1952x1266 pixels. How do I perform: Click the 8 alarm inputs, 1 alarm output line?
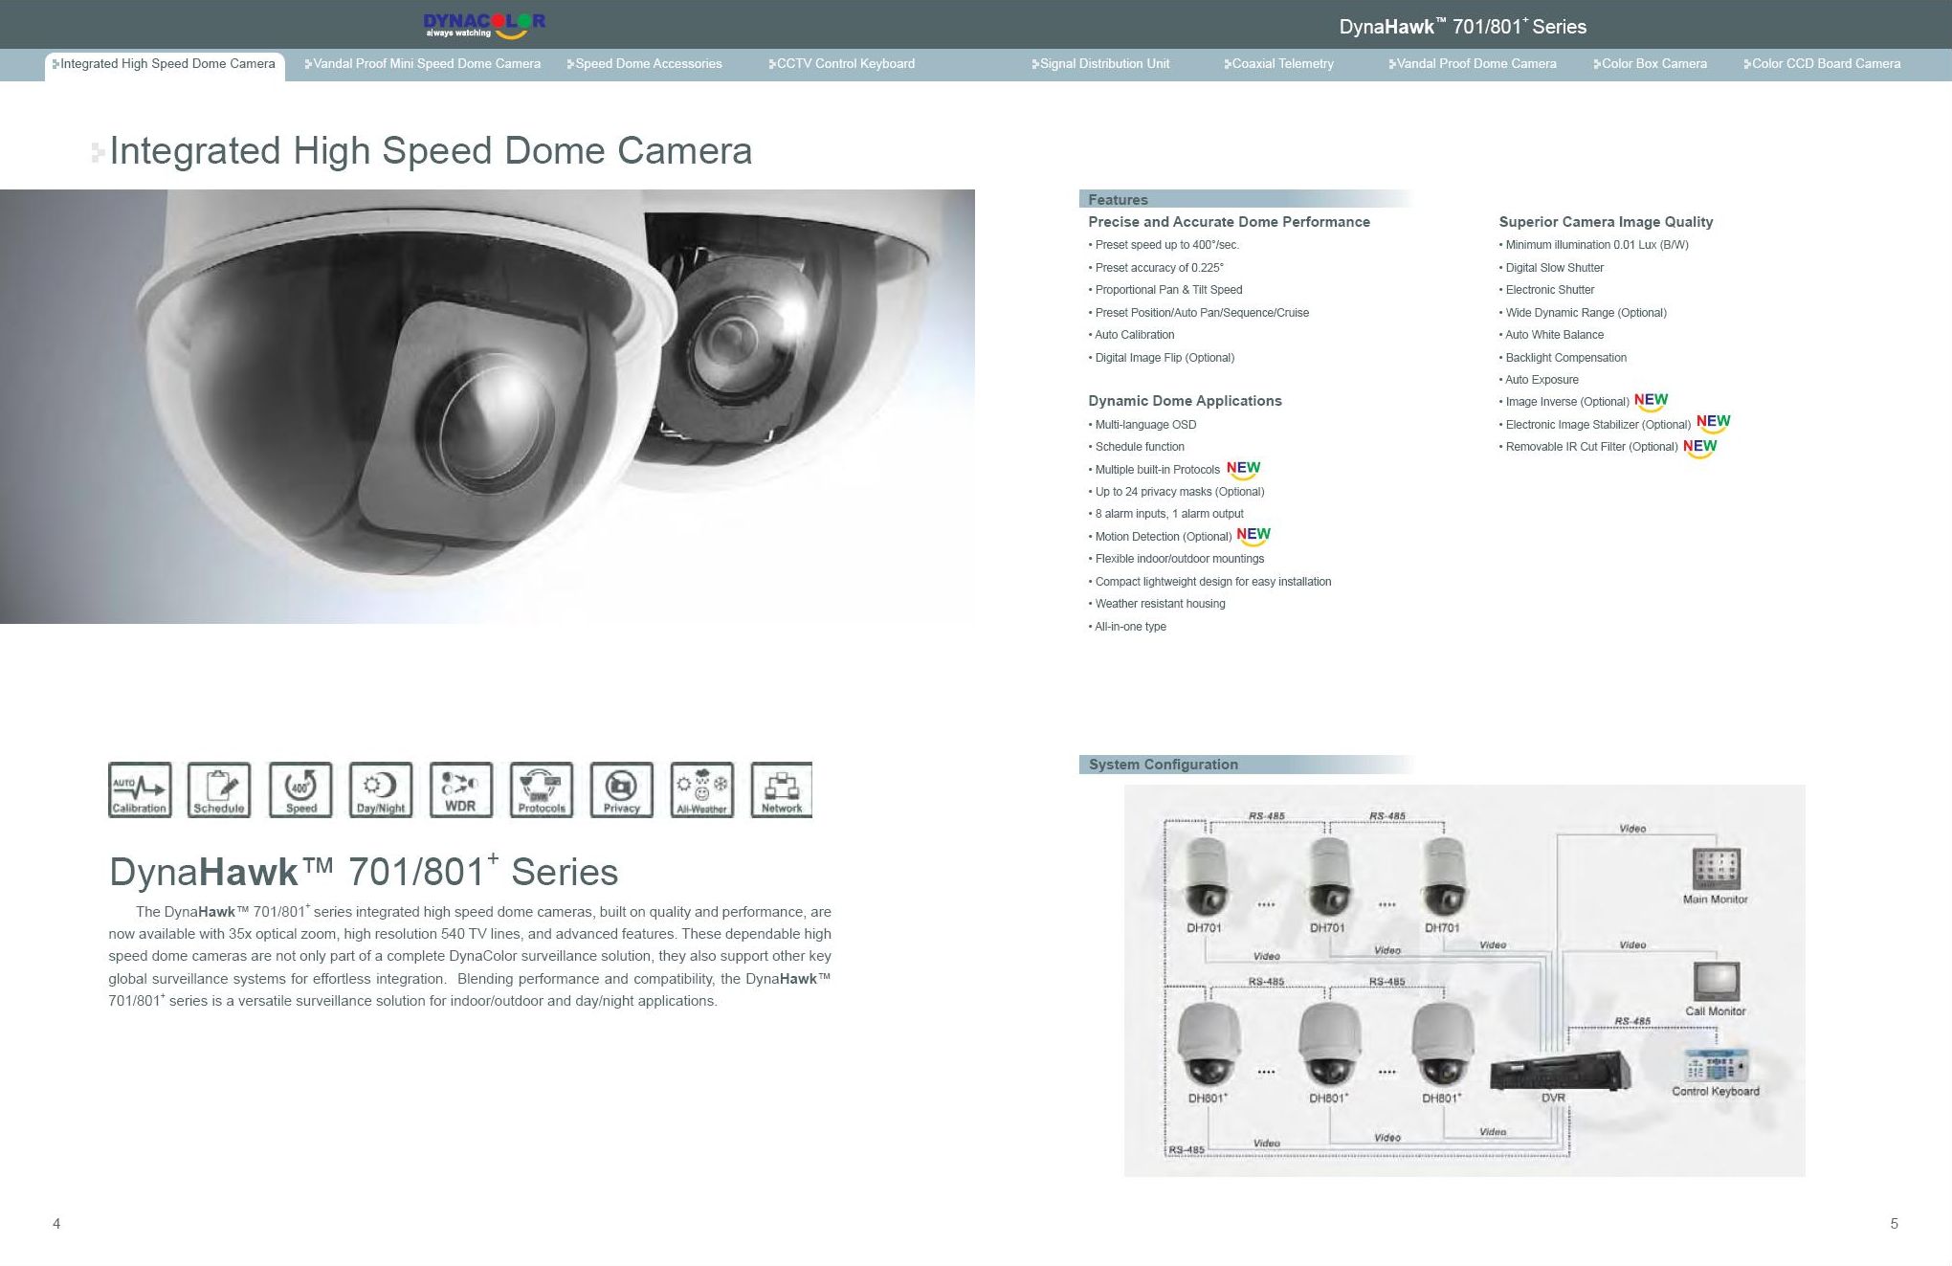[x=1165, y=514]
